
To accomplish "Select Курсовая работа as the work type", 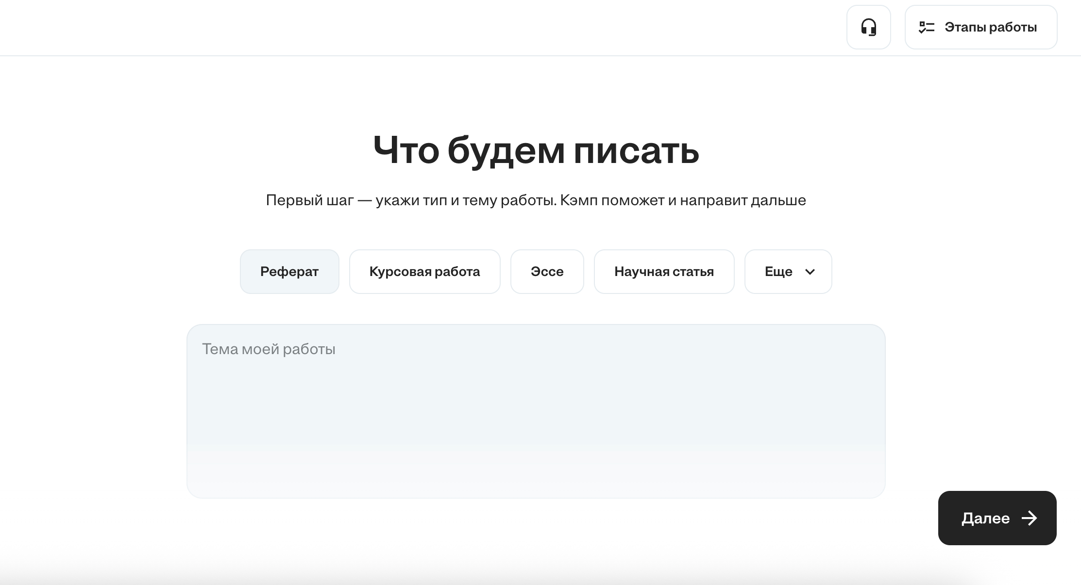I will coord(424,271).
